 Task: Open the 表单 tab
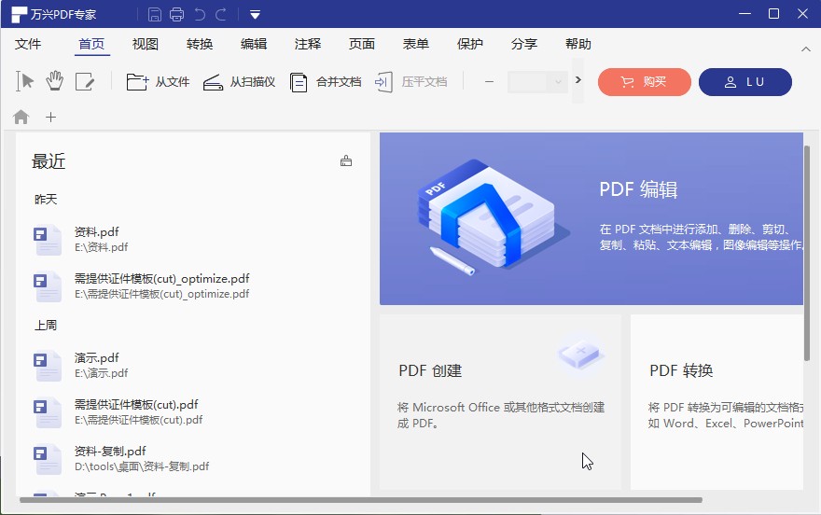pyautogui.click(x=416, y=44)
